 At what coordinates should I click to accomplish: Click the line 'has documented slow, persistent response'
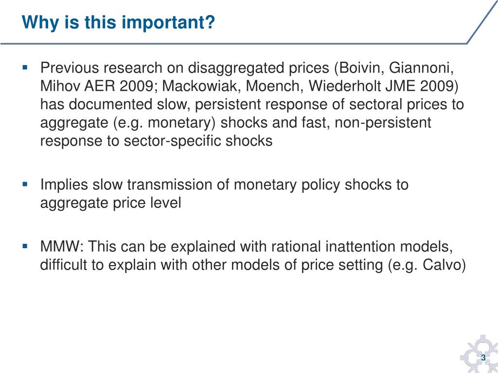(x=185, y=104)
